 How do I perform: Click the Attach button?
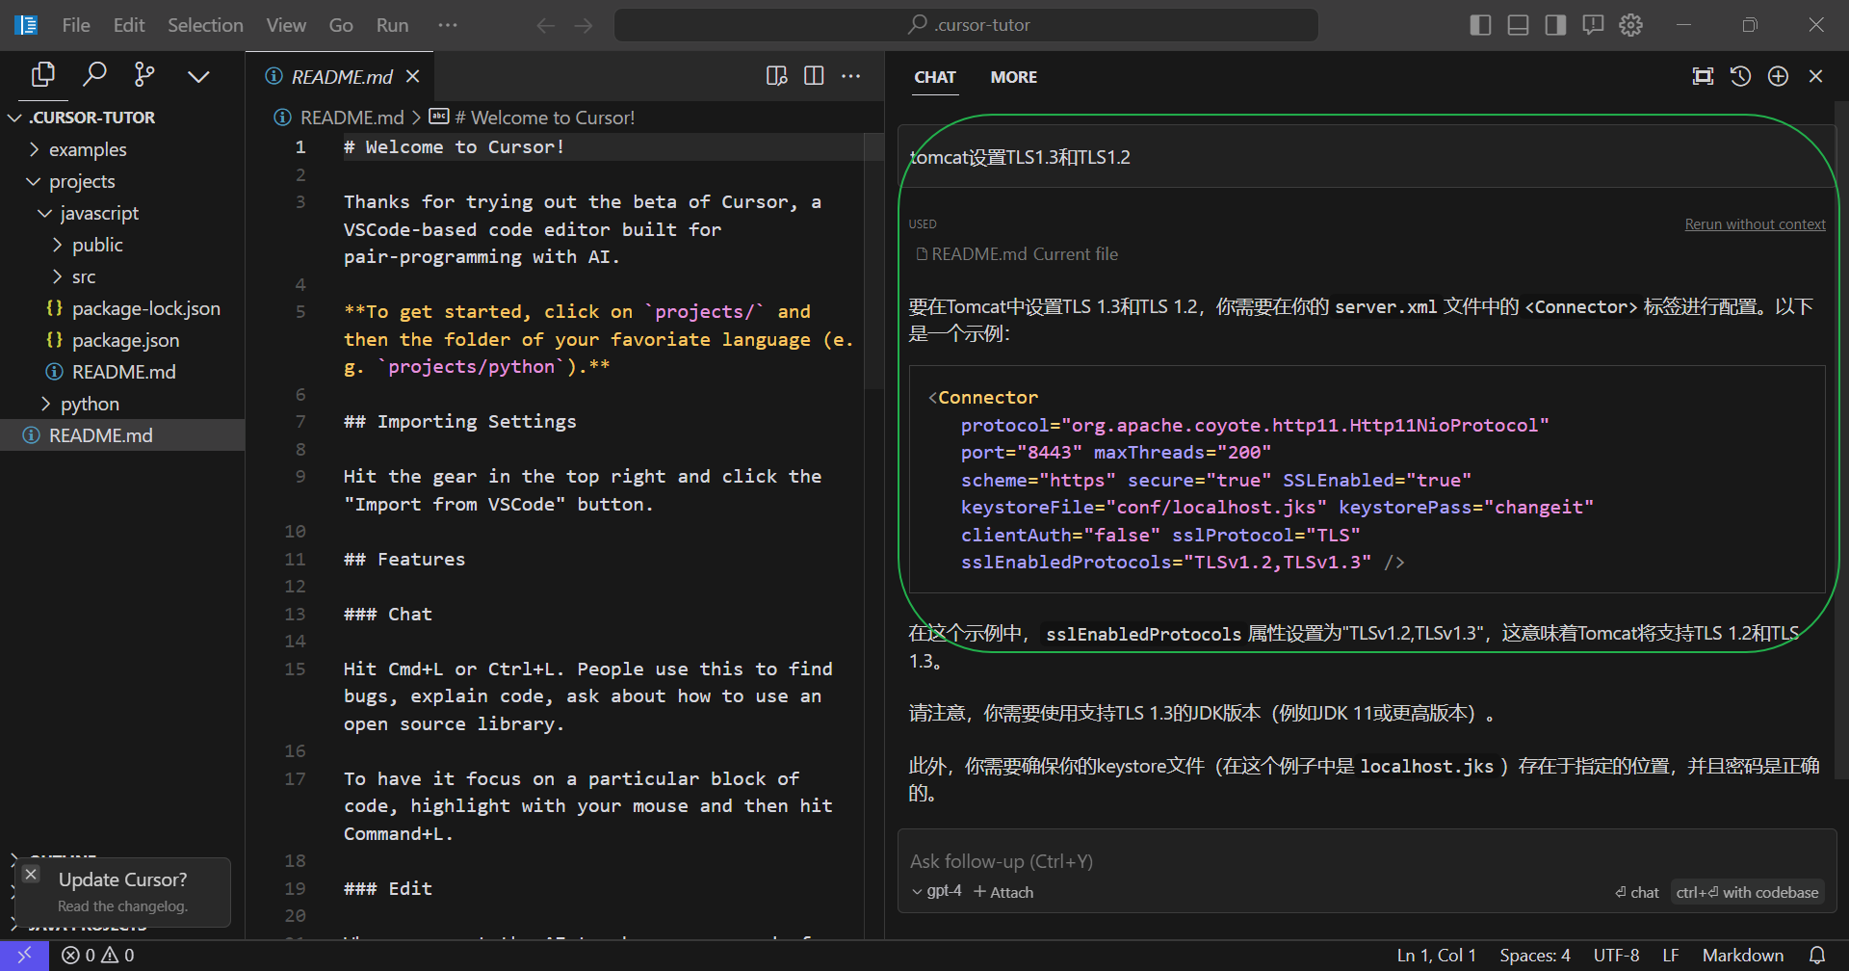(x=1003, y=892)
